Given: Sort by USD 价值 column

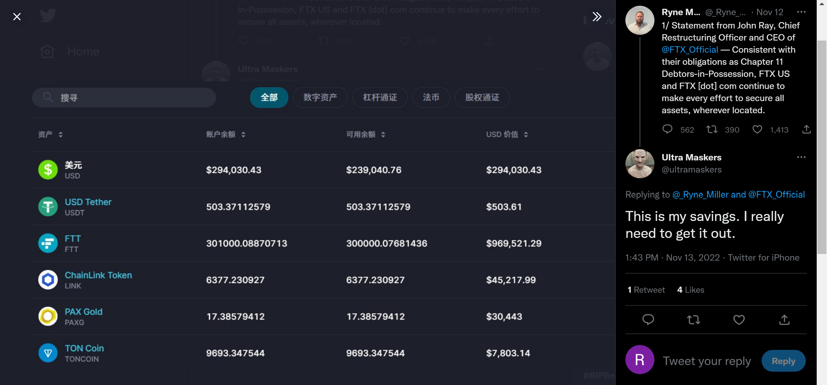Looking at the screenshot, I should (x=507, y=135).
